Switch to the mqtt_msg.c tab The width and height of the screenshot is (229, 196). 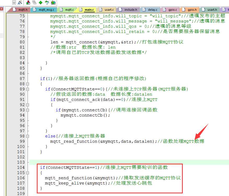point(44,10)
